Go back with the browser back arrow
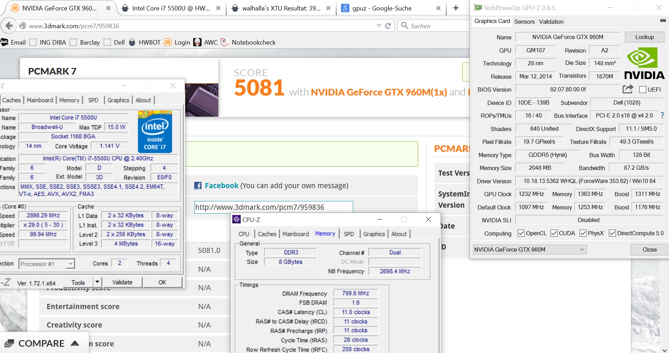The width and height of the screenshot is (669, 353). (x=9, y=25)
